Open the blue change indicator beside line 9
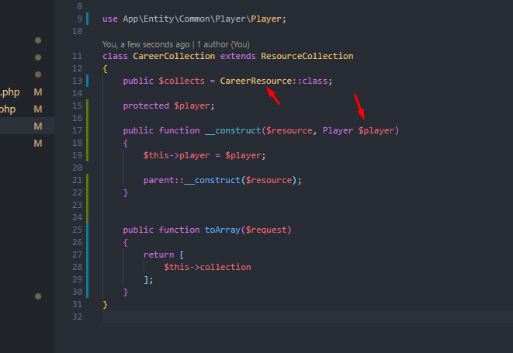The width and height of the screenshot is (513, 353). 88,19
